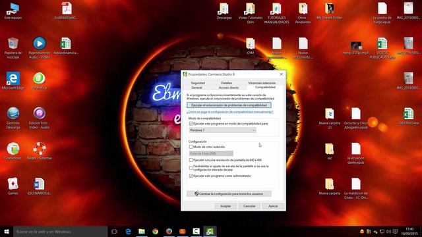Screen dimensions: 422x237
Task: Click Cambiar la configuración para todos los usuarios
Action: pos(229,194)
